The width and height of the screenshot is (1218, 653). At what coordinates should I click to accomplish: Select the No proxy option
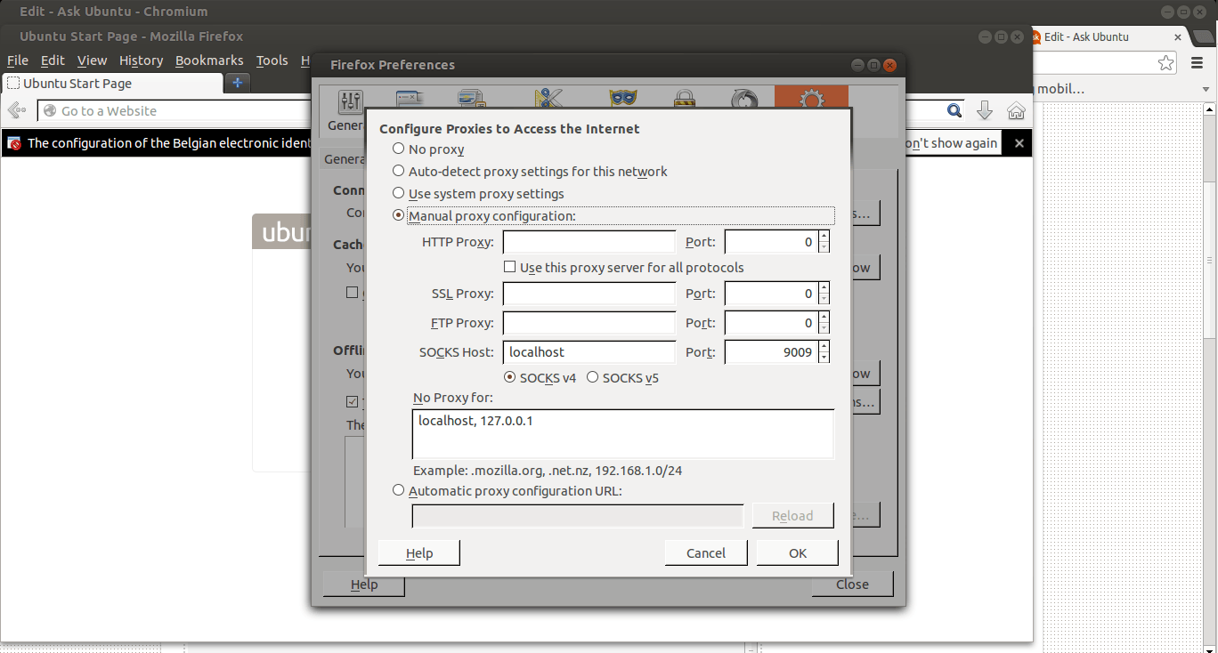pyautogui.click(x=429, y=149)
